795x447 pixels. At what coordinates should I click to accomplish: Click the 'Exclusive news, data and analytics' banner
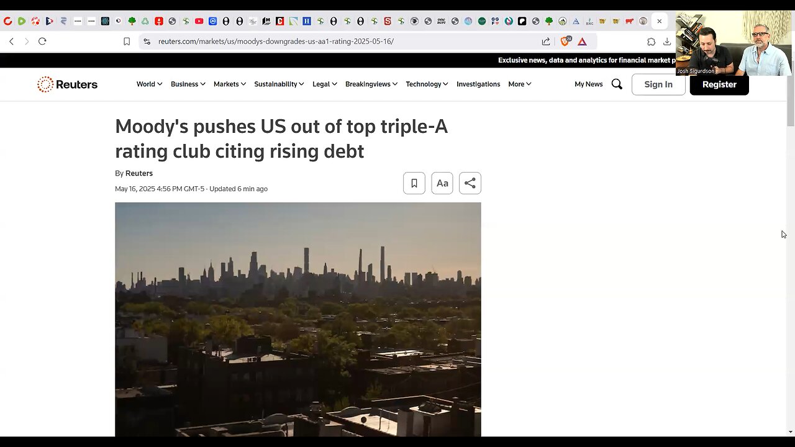(x=586, y=60)
